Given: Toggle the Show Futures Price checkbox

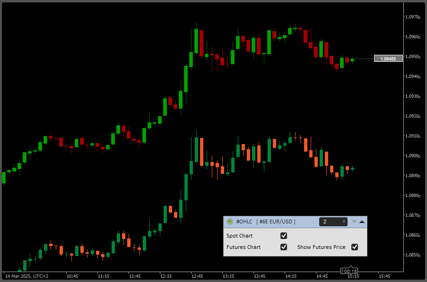Looking at the screenshot, I should (355, 247).
